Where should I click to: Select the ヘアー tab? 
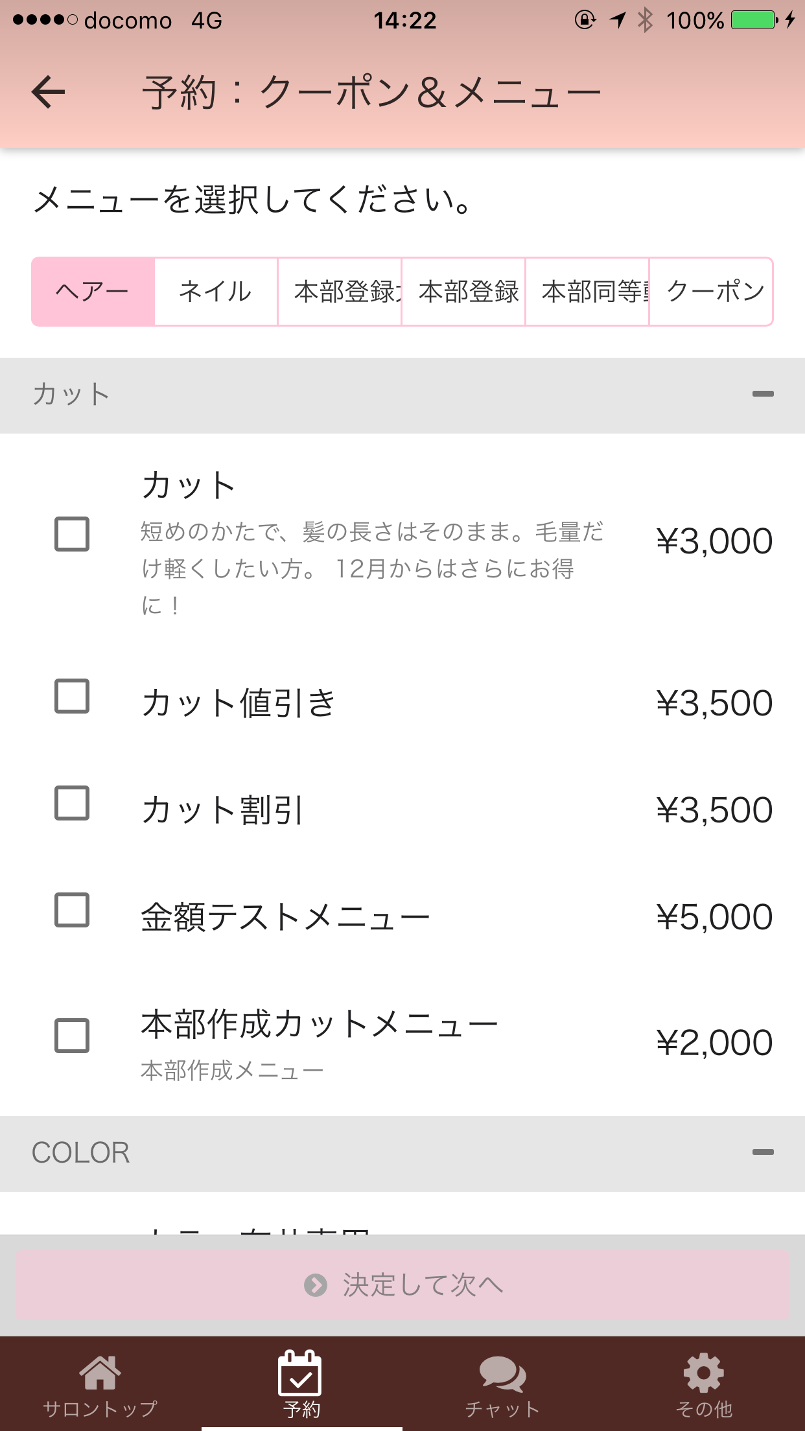click(x=93, y=292)
